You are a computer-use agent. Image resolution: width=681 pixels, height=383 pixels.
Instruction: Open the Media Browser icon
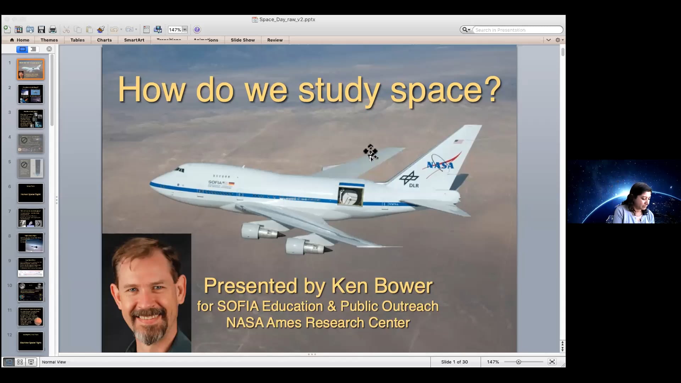(158, 29)
